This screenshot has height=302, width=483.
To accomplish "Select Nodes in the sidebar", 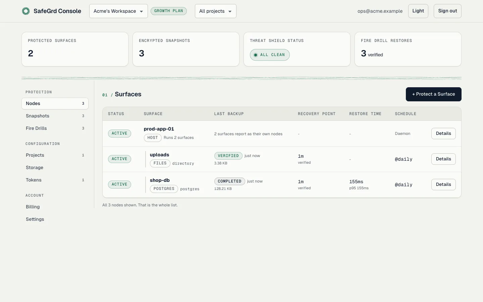I will point(55,103).
